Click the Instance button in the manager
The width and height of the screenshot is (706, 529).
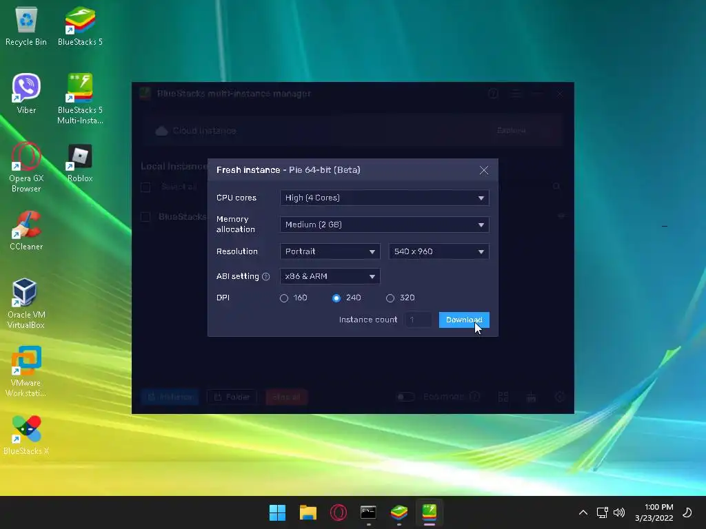pos(170,397)
